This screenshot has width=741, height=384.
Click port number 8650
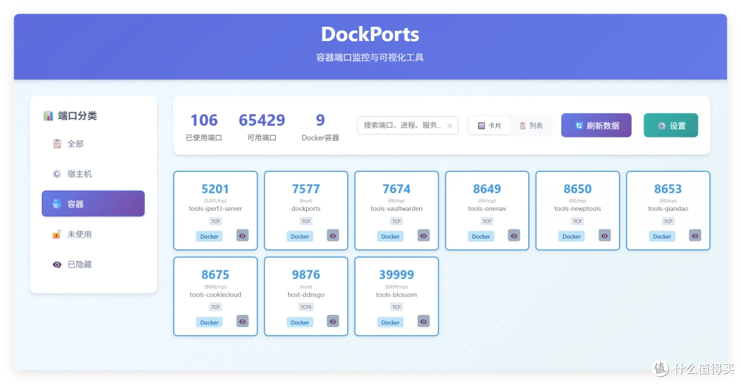[x=578, y=189]
